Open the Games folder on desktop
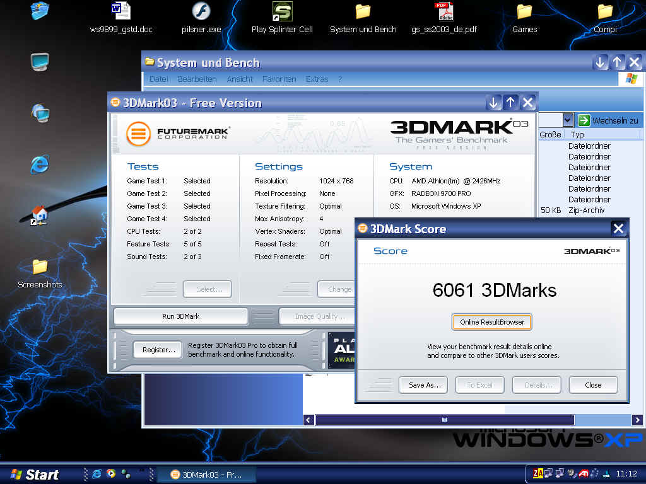The width and height of the screenshot is (646, 484). click(x=524, y=11)
